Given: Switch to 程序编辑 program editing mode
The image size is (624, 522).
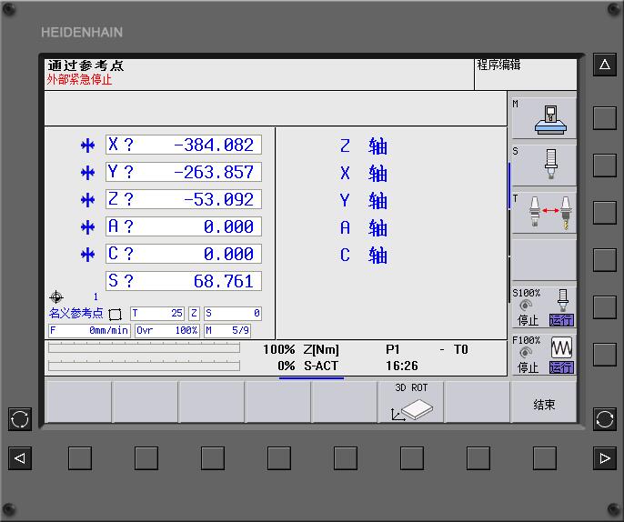Looking at the screenshot, I should point(525,74).
